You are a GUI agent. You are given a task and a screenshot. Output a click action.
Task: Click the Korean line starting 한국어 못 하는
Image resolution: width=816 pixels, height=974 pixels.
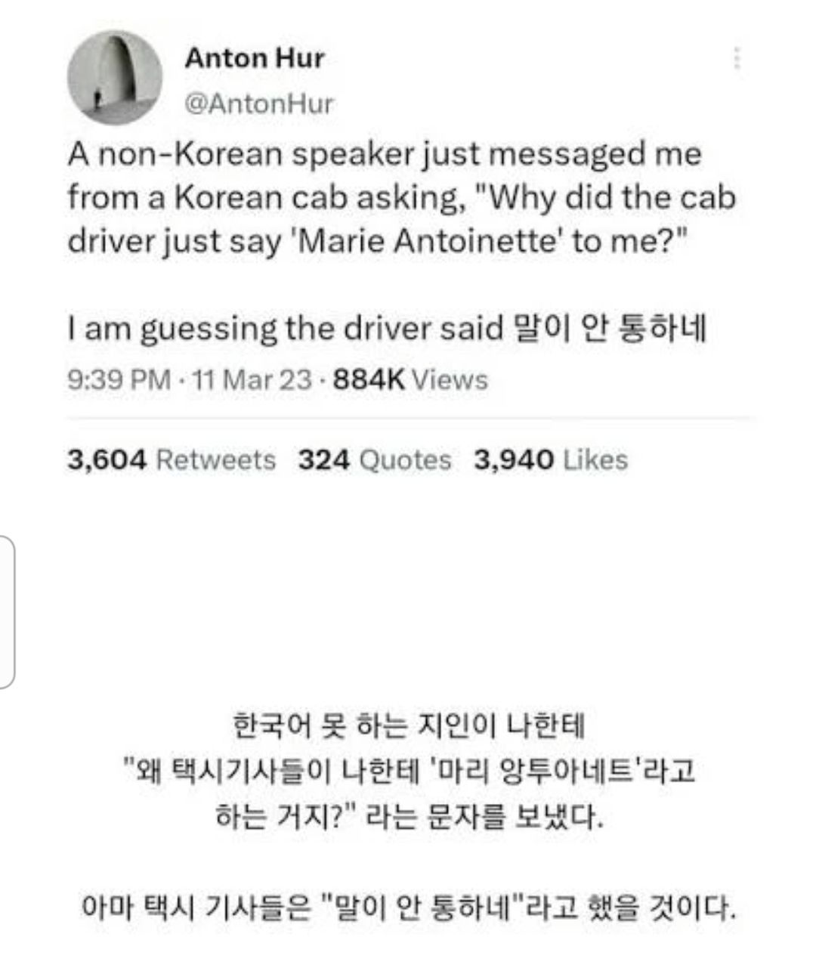point(408,726)
